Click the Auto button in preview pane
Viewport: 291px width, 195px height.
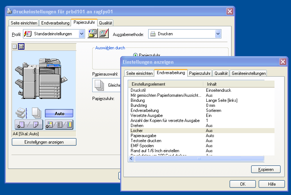(x=59, y=113)
